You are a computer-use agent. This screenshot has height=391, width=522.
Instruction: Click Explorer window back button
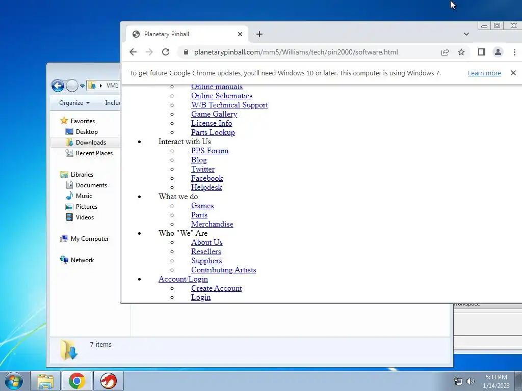pos(58,86)
